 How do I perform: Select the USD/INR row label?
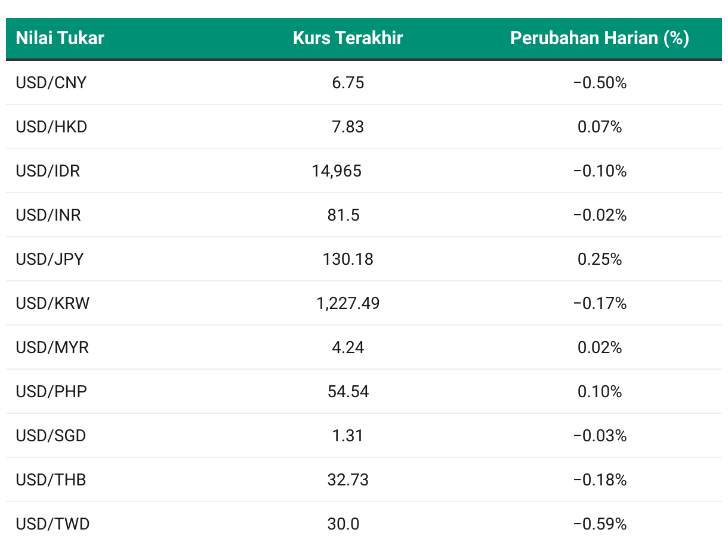(x=48, y=215)
